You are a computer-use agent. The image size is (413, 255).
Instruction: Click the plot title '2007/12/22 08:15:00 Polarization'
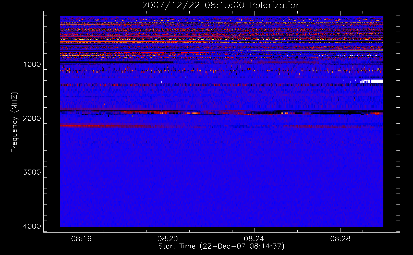coord(221,5)
